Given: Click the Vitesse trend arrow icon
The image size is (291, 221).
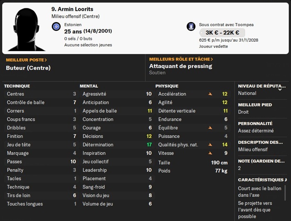Looking at the screenshot, I should (x=210, y=153).
